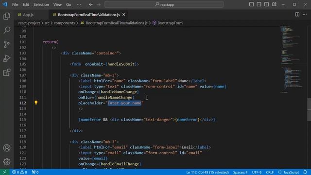
Task: Open Customize Layout icon
Action: (274, 4)
